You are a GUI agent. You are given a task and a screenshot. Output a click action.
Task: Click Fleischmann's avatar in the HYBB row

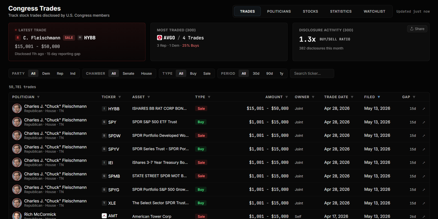point(17,108)
